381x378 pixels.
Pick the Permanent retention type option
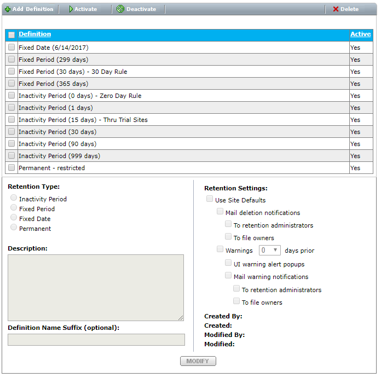pos(14,228)
